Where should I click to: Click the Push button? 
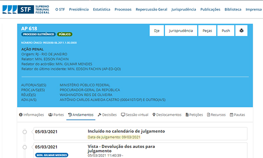pyautogui.click(x=226, y=31)
